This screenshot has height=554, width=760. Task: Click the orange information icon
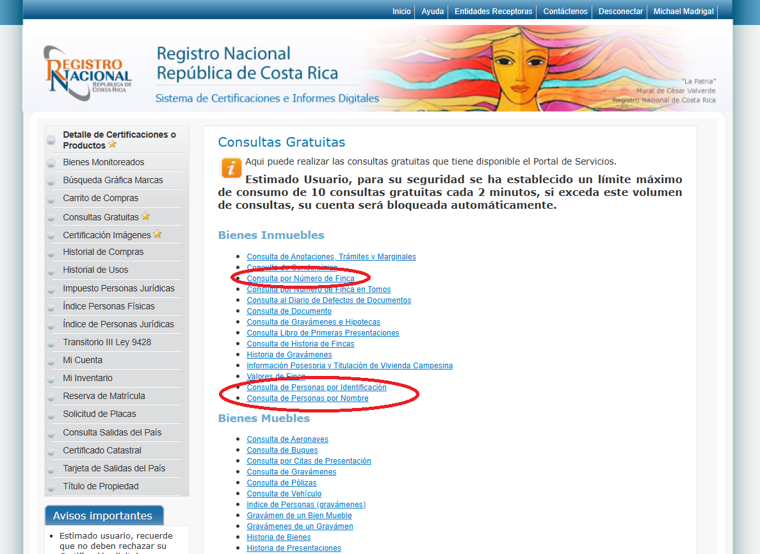pyautogui.click(x=231, y=168)
